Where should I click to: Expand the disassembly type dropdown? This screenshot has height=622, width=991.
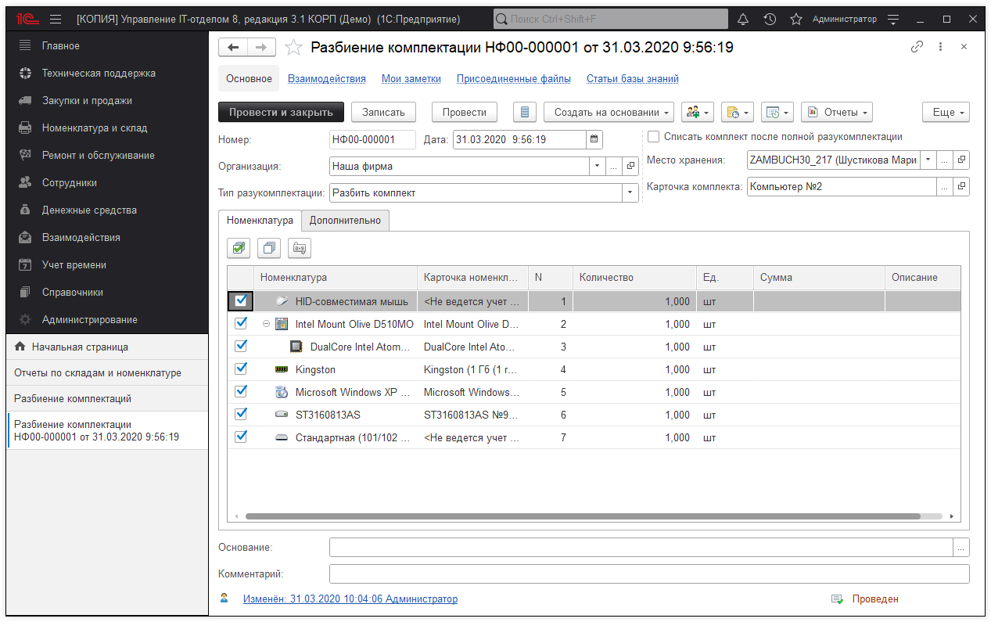tap(630, 193)
